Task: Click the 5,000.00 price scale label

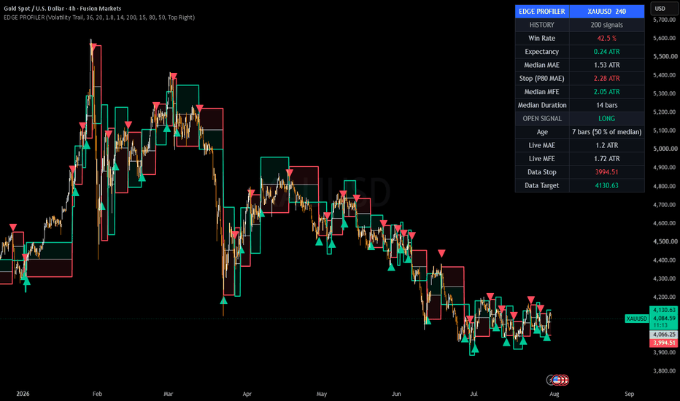Action: click(665, 149)
